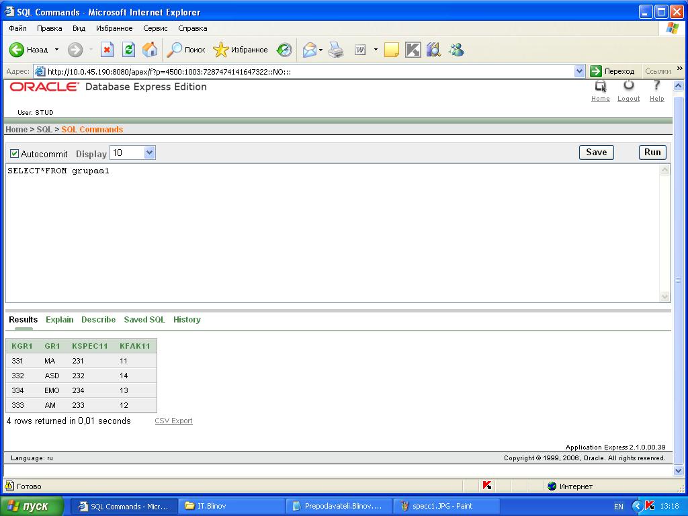Open the Справка menu
688x516 pixels.
click(193, 28)
